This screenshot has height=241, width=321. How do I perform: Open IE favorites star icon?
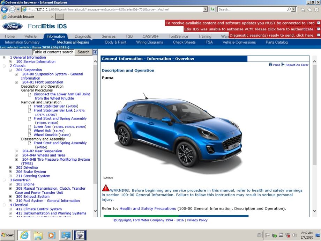click(x=309, y=10)
